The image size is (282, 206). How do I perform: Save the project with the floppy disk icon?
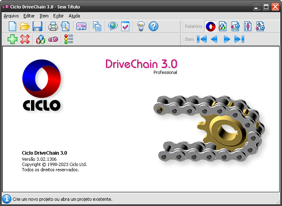tap(37, 26)
